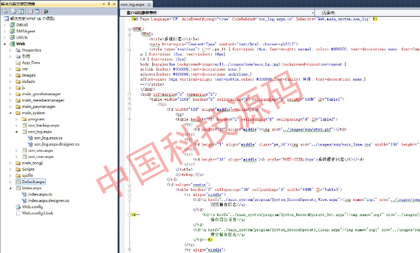The width and height of the screenshot is (420, 253).
Task: Select the Scripts folder label
Action: [x=28, y=169]
